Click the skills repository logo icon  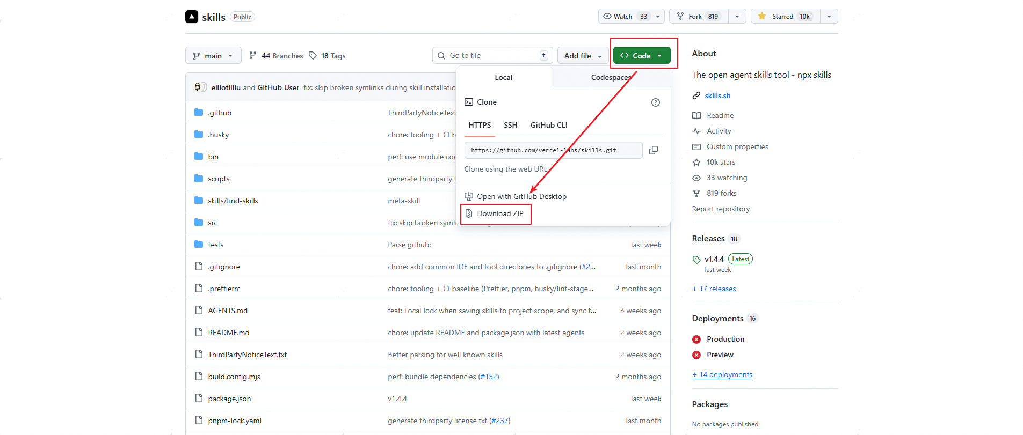[192, 17]
